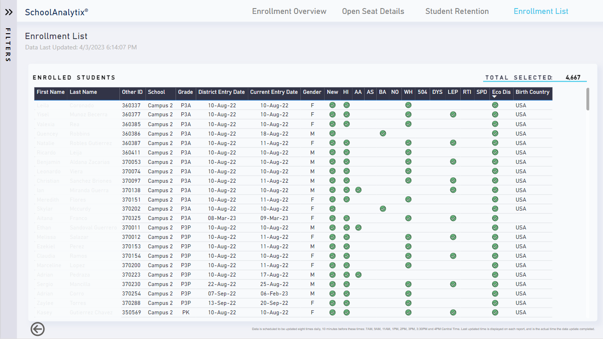Expand the Filters panel chevron
603x339 pixels.
pyautogui.click(x=9, y=12)
